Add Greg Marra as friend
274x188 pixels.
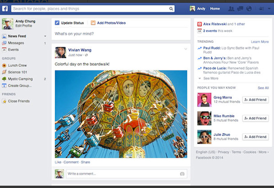(255, 100)
